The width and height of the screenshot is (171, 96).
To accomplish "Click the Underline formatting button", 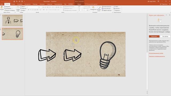I will click(32, 10).
